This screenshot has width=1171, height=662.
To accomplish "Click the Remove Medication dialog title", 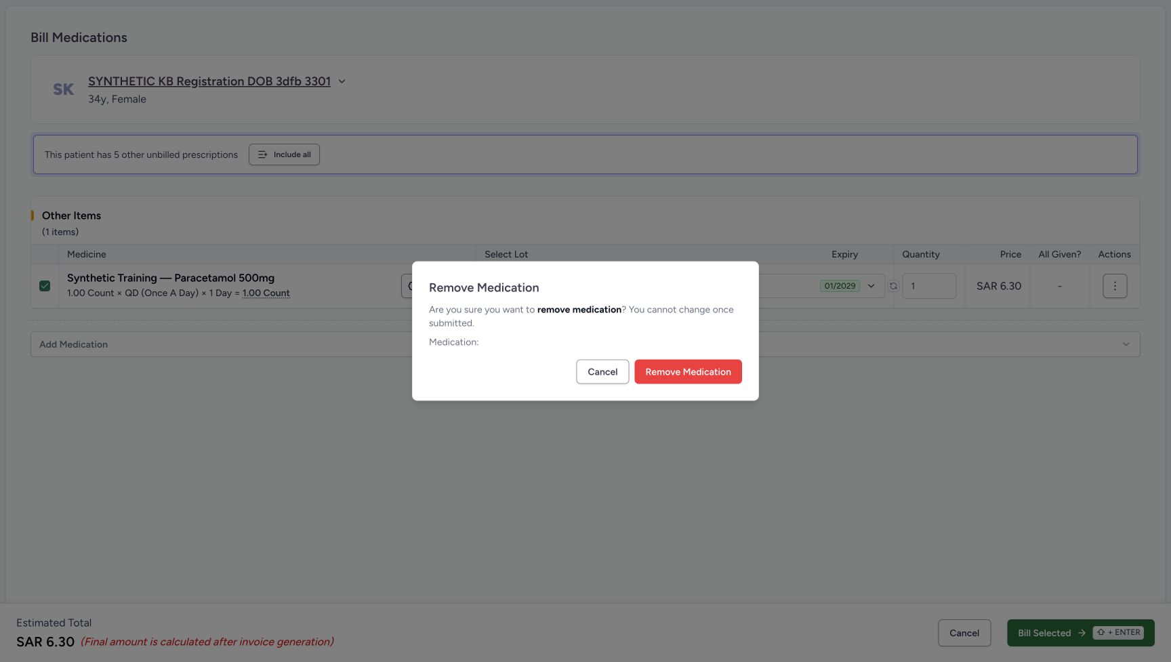I will coord(484,287).
